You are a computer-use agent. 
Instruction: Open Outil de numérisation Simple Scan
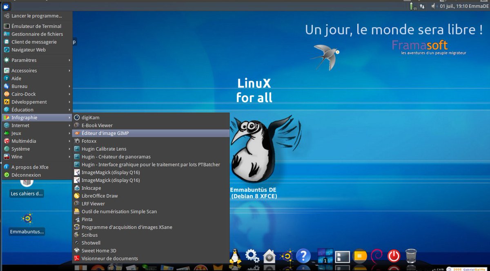click(x=151, y=211)
